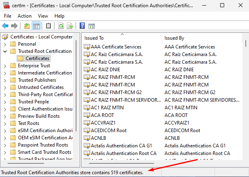
Task: Click the Forward arrow toolbar icon
Action: (x=14, y=26)
